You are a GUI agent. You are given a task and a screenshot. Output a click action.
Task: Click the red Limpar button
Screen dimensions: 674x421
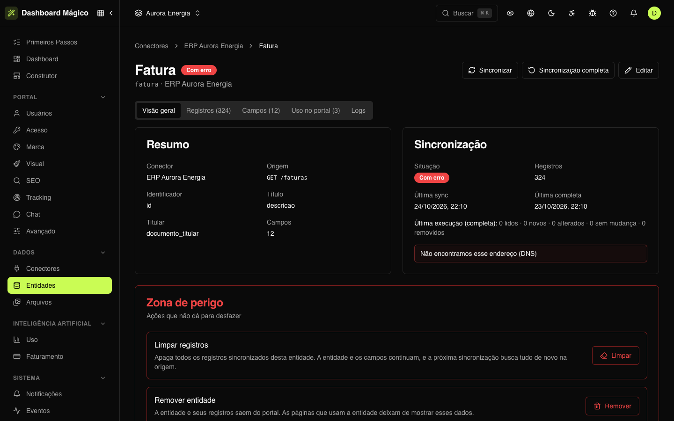(615, 356)
